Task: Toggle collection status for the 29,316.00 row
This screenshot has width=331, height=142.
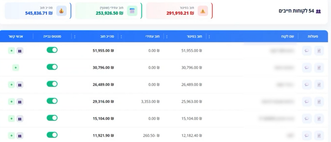Action: pos(52,101)
